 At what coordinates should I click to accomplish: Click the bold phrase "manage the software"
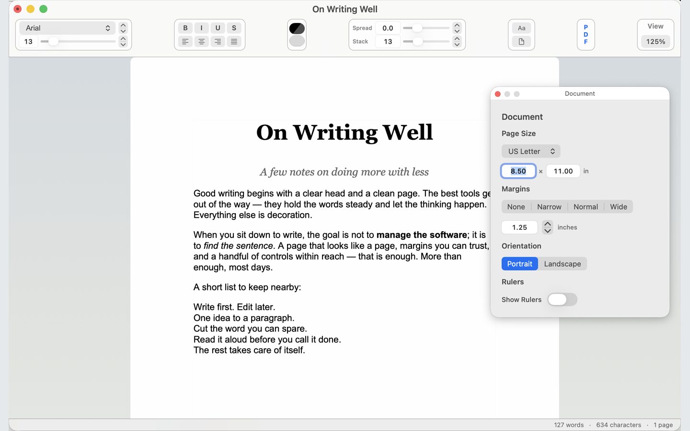(422, 235)
